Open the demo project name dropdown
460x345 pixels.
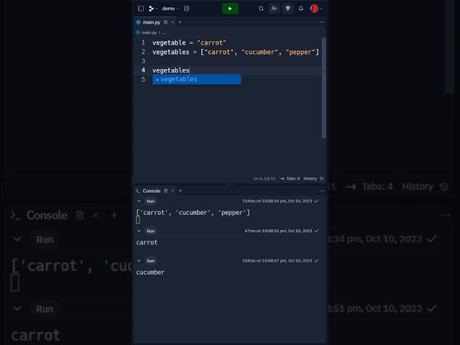coord(170,9)
